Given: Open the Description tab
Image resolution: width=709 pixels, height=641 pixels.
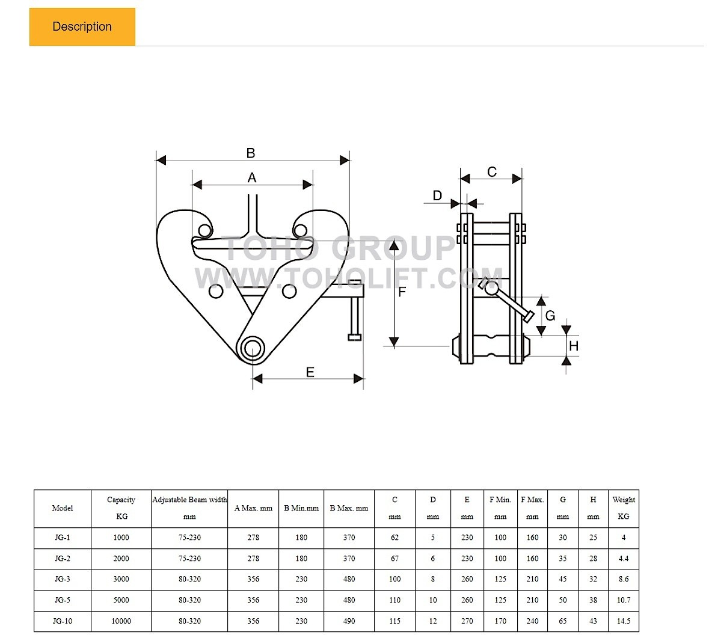Looking at the screenshot, I should click(82, 26).
